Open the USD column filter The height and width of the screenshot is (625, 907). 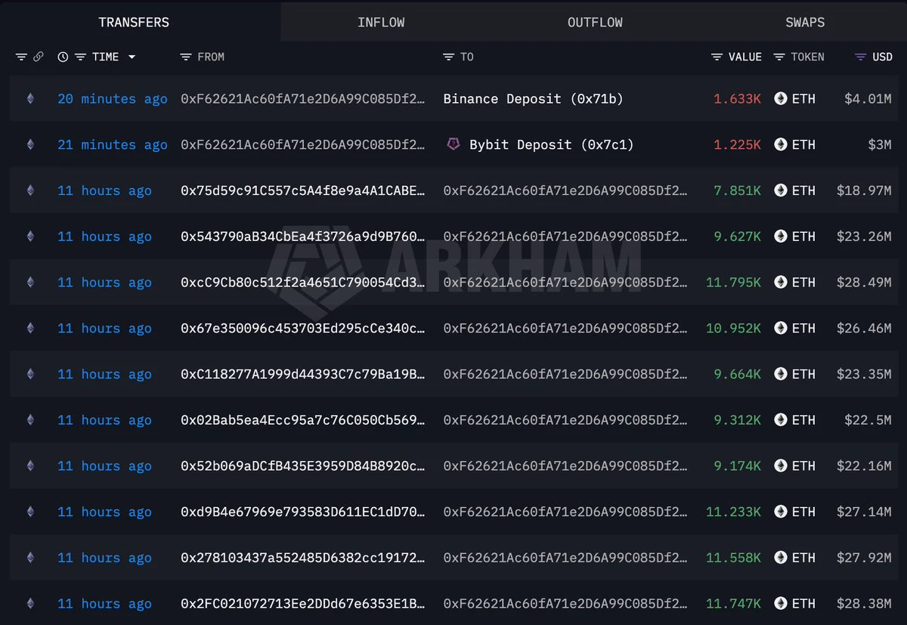tap(860, 57)
